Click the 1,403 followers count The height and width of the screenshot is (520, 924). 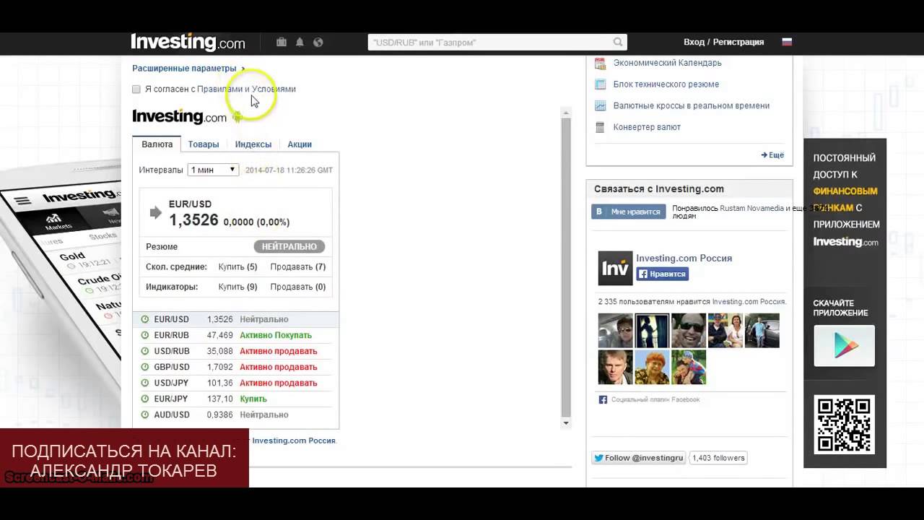(x=718, y=458)
